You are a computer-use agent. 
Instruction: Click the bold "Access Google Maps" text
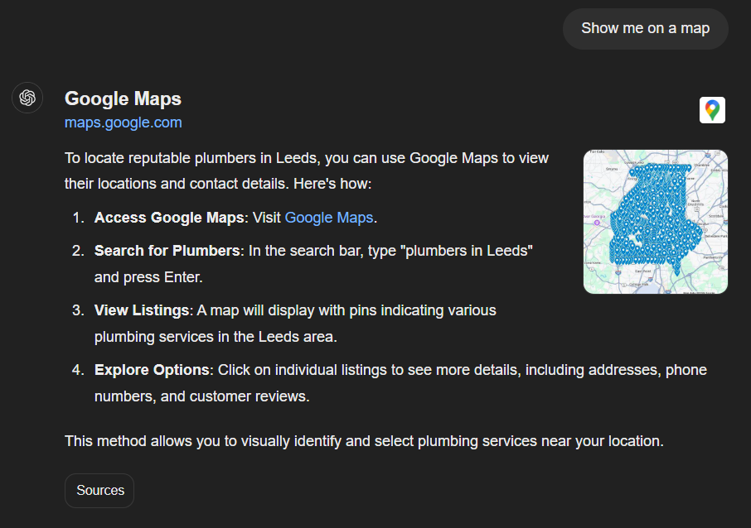click(169, 218)
